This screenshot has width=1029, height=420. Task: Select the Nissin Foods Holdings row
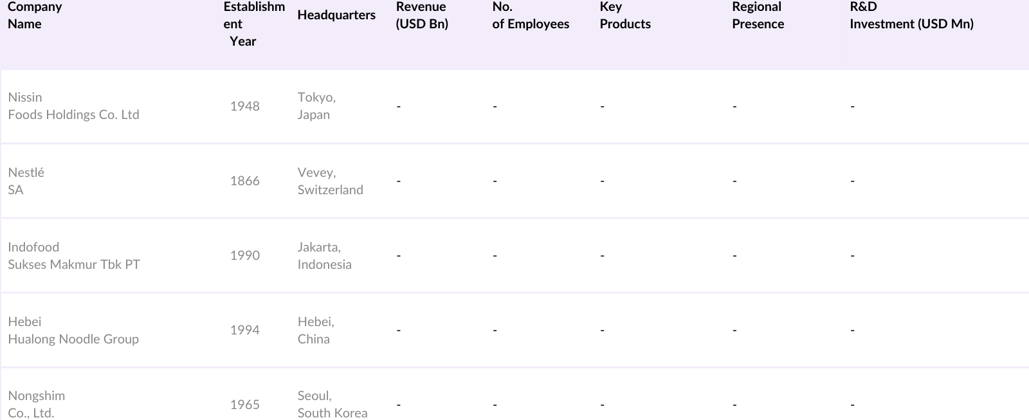[x=73, y=106]
